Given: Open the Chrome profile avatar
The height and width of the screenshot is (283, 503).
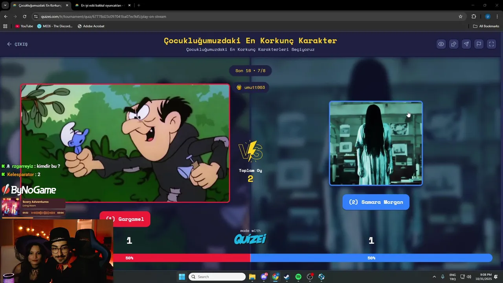Looking at the screenshot, I should [488, 17].
